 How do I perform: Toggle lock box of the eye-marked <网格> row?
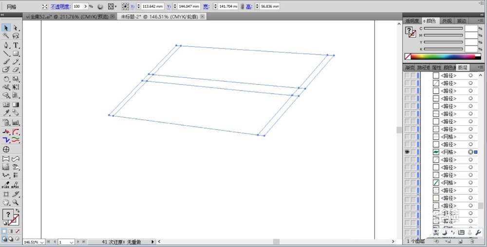[413, 152]
